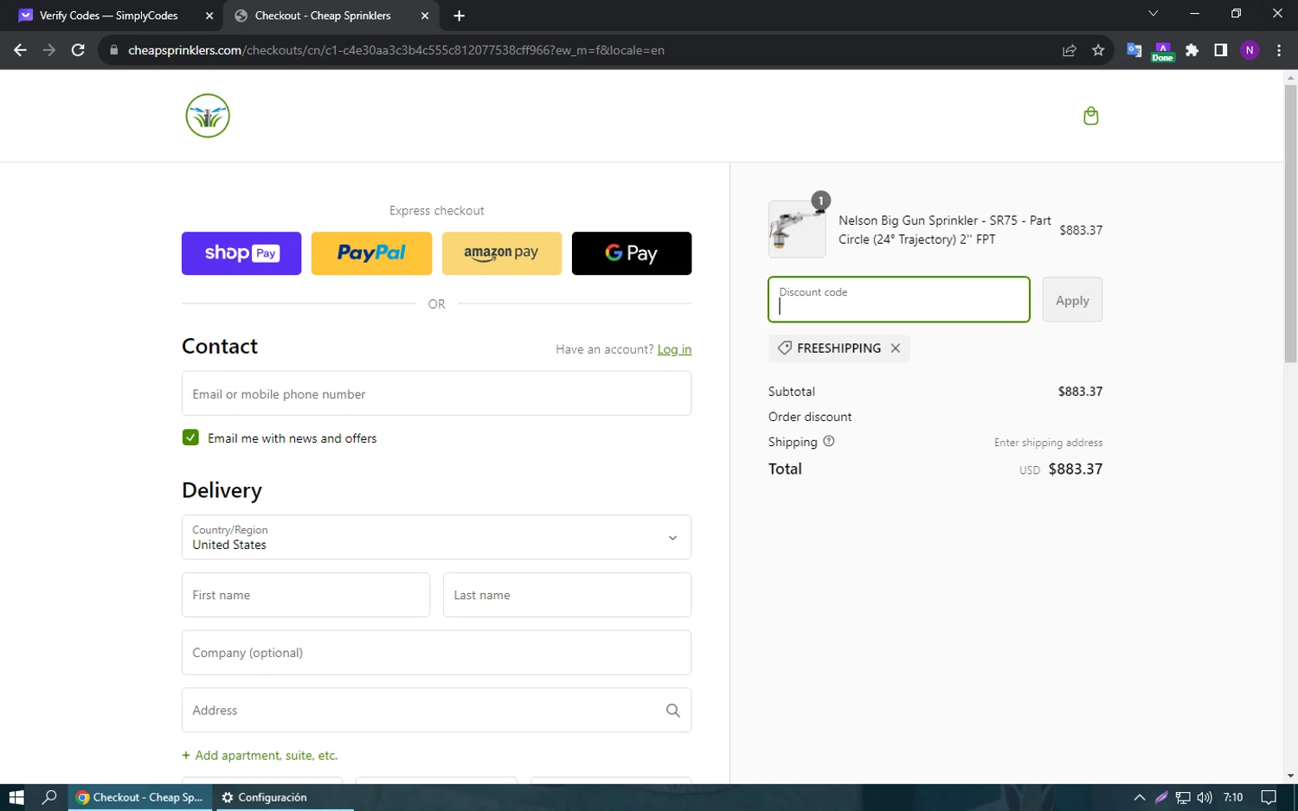This screenshot has height=811, width=1298.
Task: Open the Chrome three-dot menu
Action: [x=1279, y=50]
